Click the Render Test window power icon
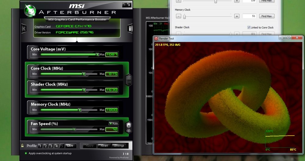Screen dimensions: 305x161 (x=156, y=38)
